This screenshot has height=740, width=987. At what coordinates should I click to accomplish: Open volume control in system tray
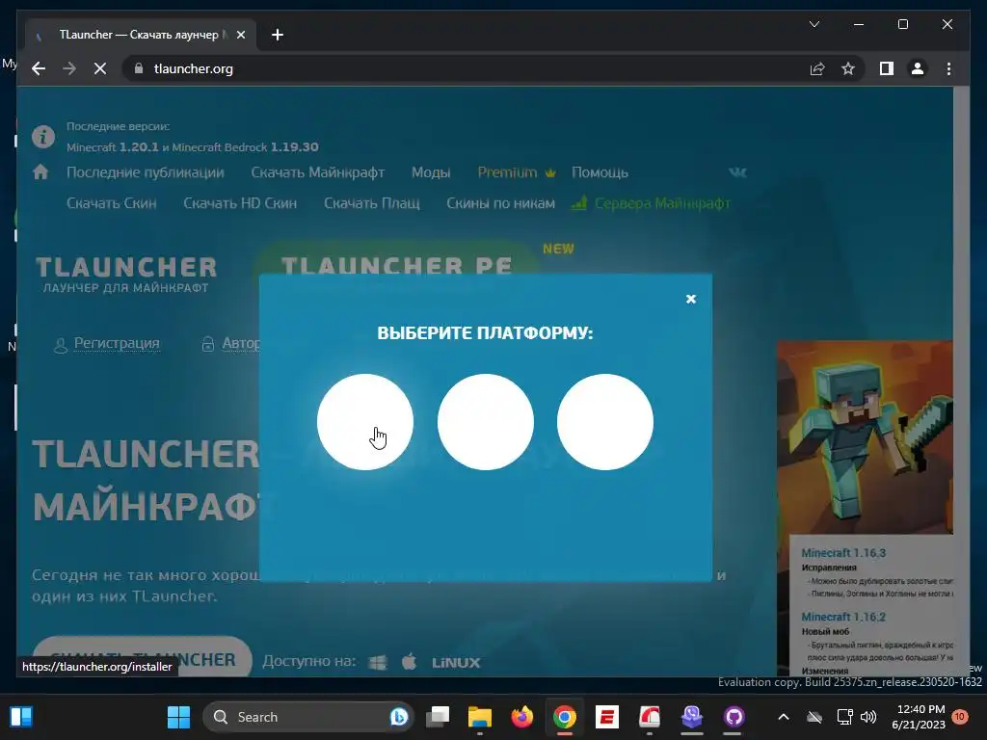(x=868, y=717)
